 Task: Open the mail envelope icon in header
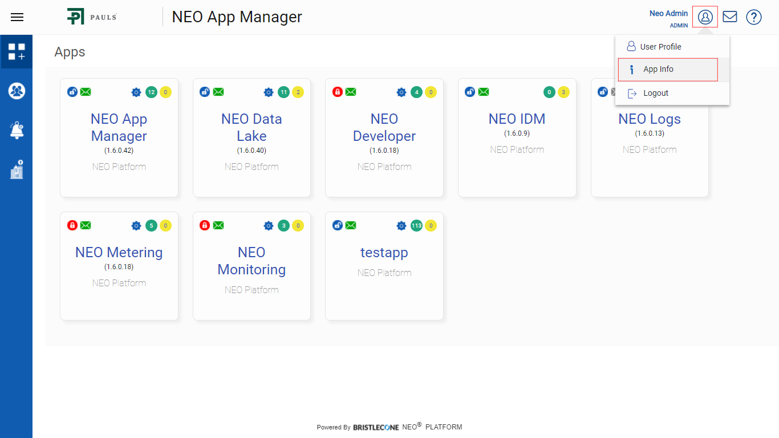pos(730,17)
